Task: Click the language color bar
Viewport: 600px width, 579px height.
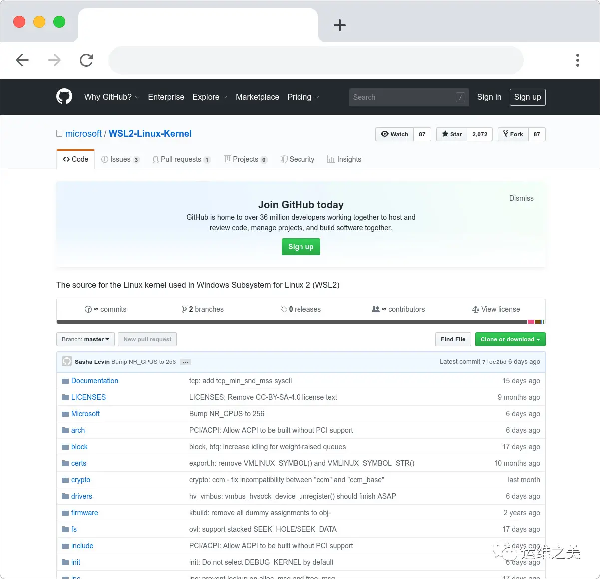Action: [x=301, y=322]
